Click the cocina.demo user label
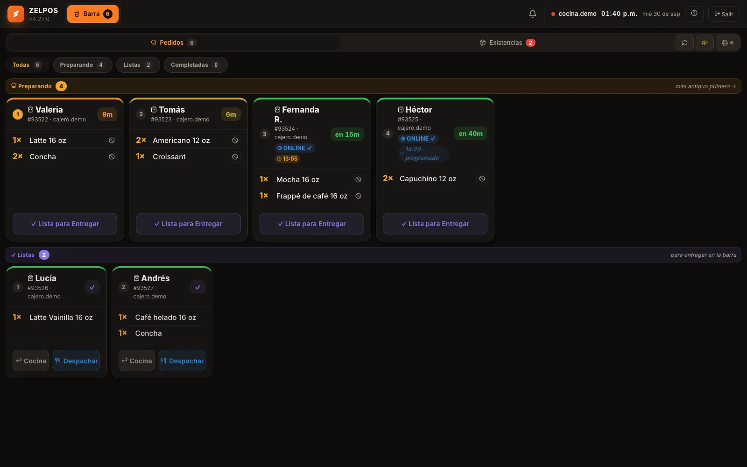747x467 pixels. pyautogui.click(x=578, y=14)
